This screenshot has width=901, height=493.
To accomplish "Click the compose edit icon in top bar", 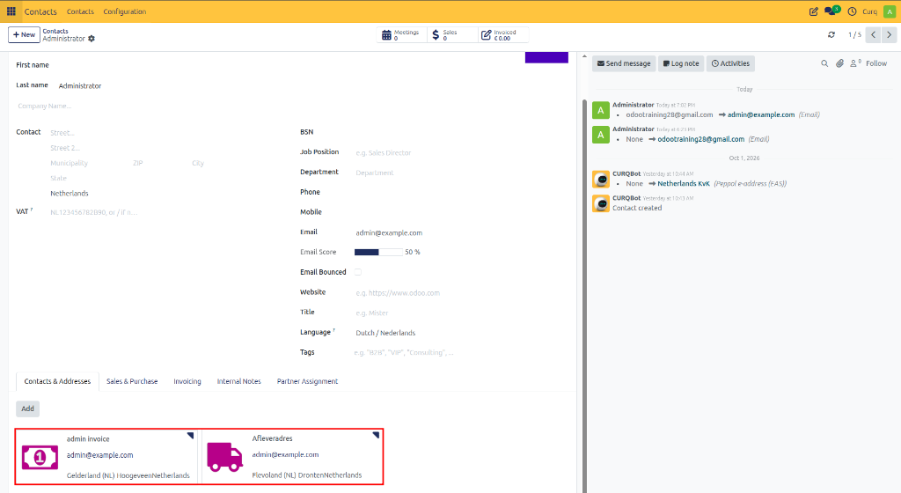I will click(x=814, y=11).
